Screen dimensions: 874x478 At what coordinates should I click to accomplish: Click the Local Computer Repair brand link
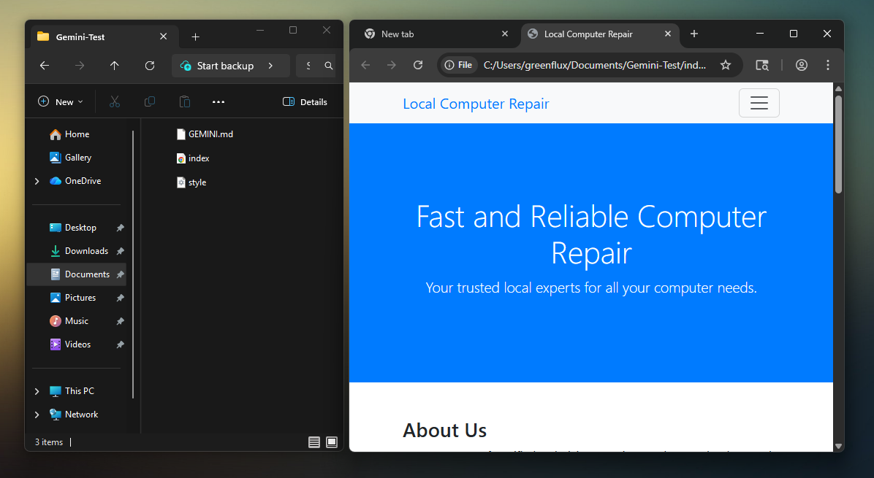click(476, 104)
